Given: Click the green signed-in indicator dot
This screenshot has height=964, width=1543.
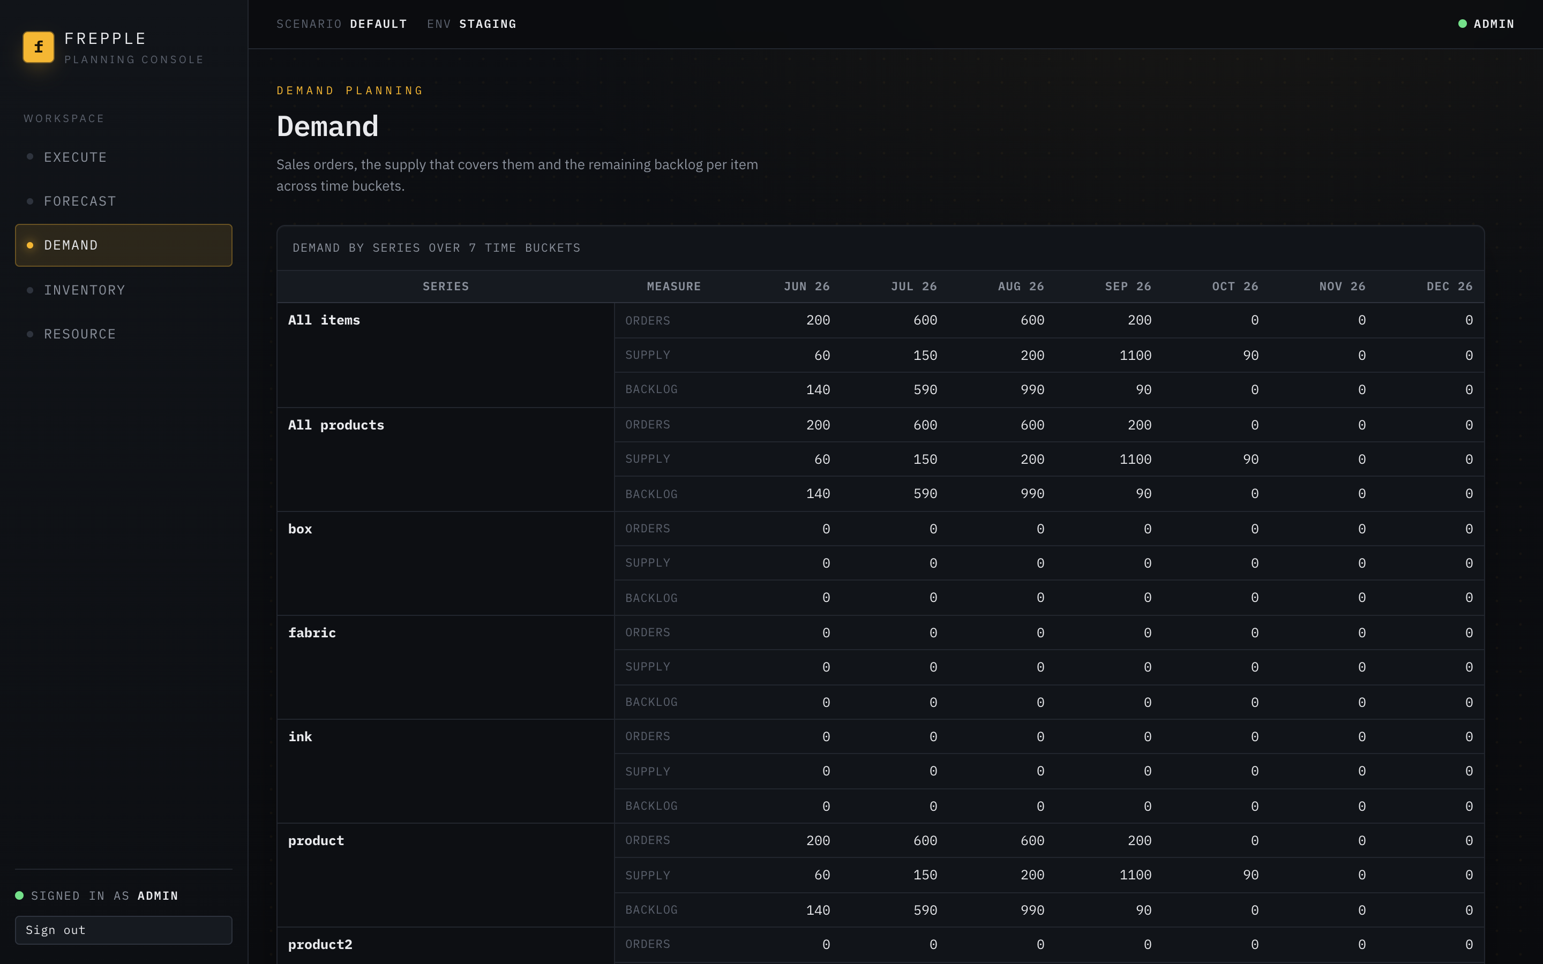Looking at the screenshot, I should [19, 895].
